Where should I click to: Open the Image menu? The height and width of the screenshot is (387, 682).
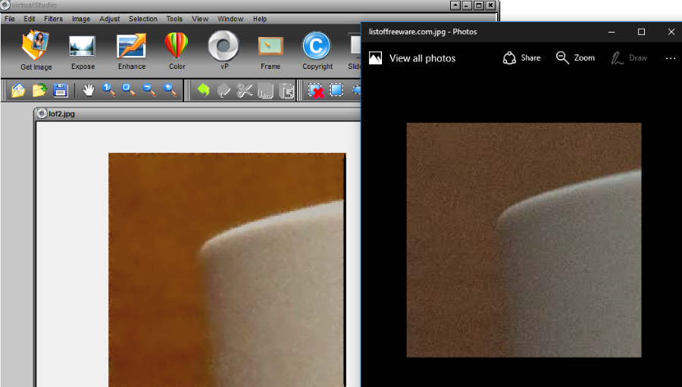click(x=81, y=19)
